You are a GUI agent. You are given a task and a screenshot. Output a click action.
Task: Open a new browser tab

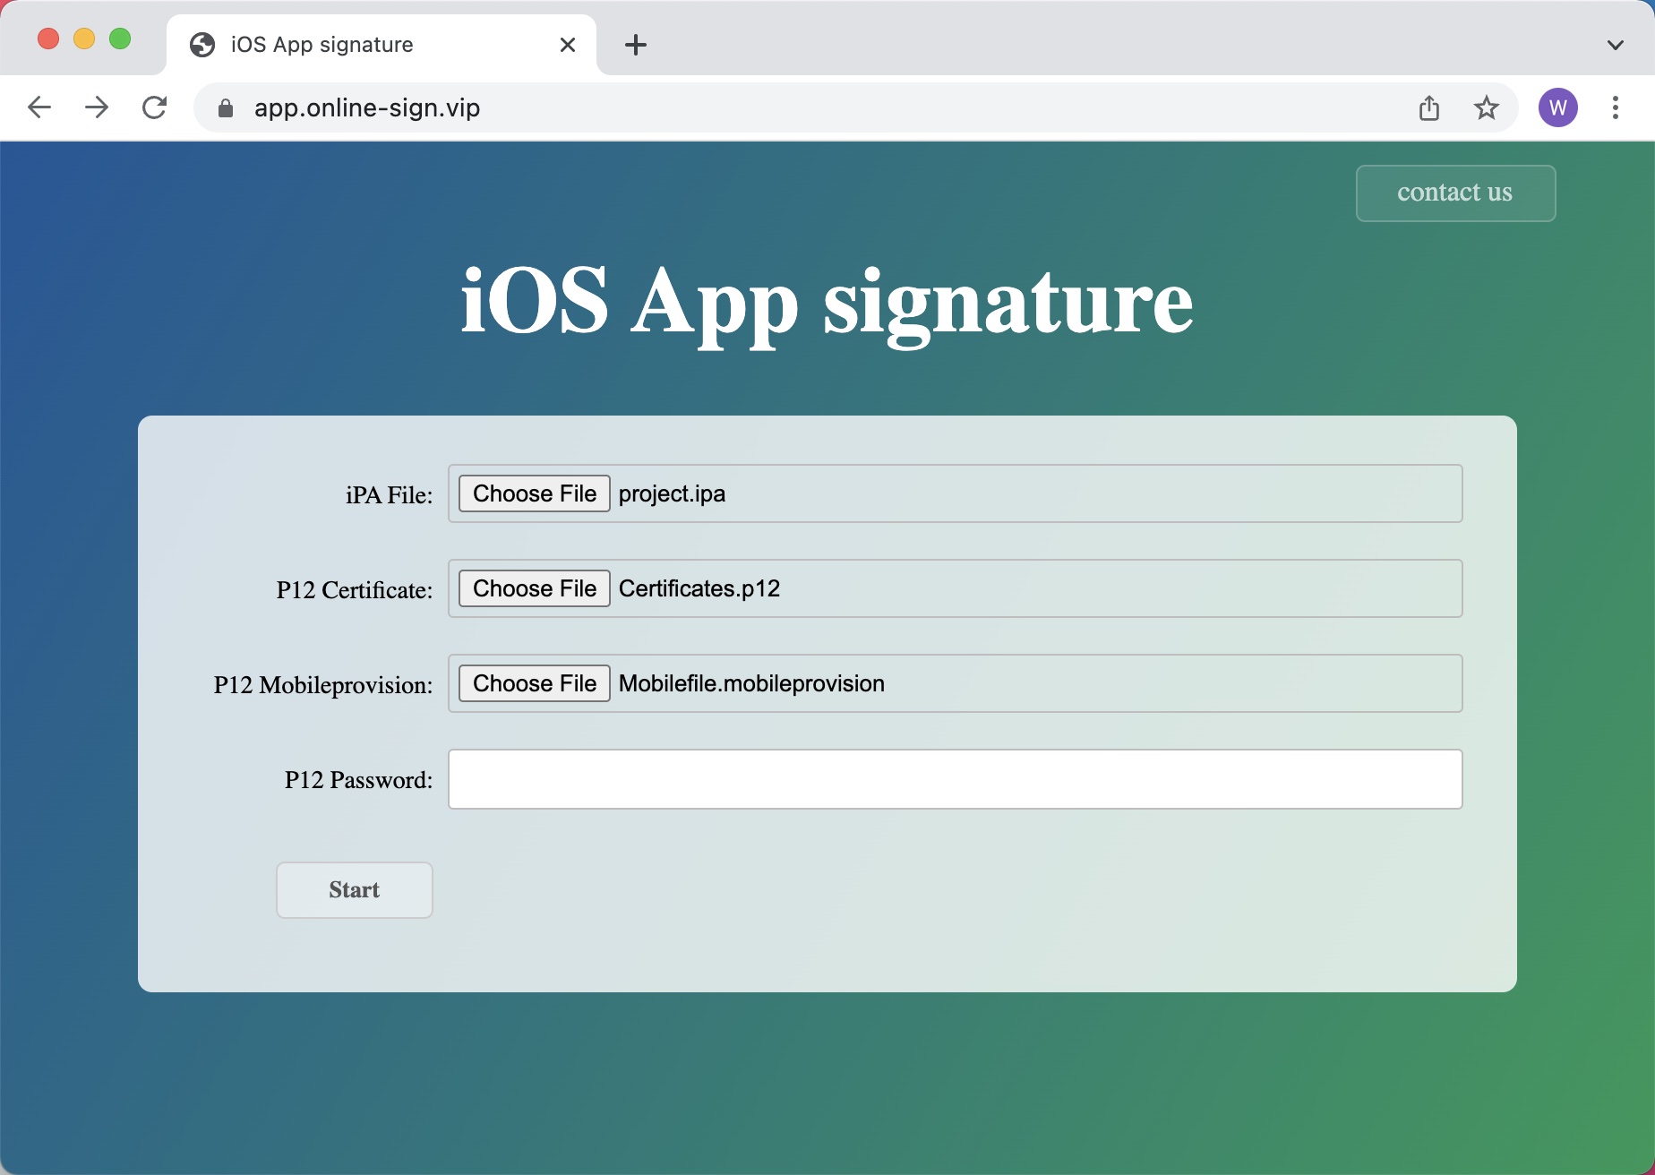(636, 45)
